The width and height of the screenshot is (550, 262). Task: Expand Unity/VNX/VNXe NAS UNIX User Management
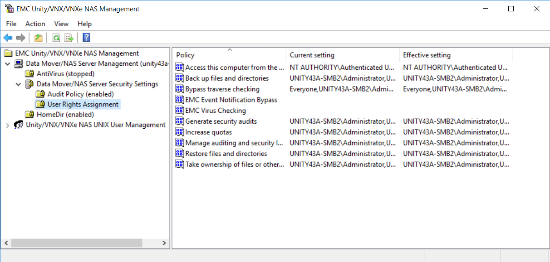point(7,125)
